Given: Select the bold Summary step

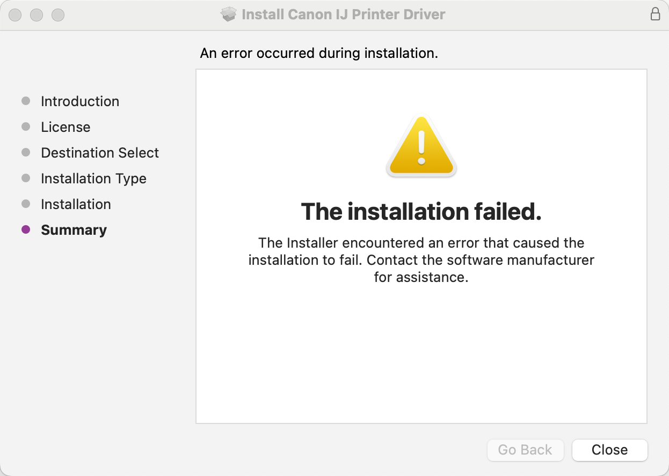Looking at the screenshot, I should tap(74, 230).
